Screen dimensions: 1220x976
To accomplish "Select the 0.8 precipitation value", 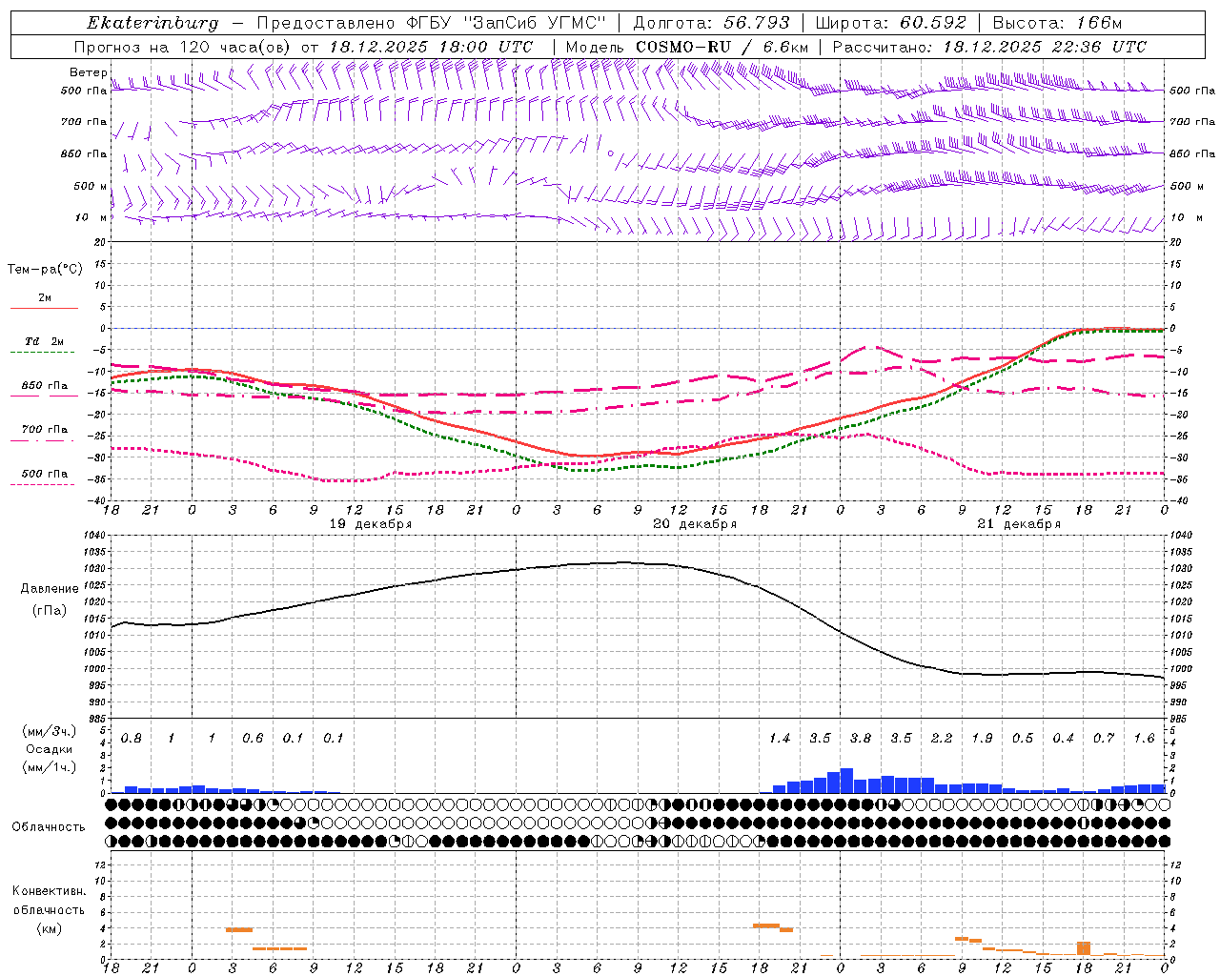I will [x=132, y=738].
